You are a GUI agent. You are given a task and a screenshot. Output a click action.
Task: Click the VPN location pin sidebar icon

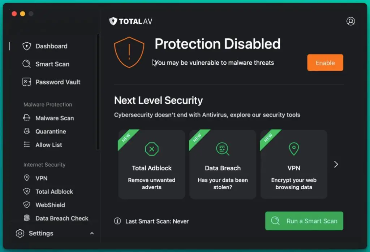click(x=27, y=178)
